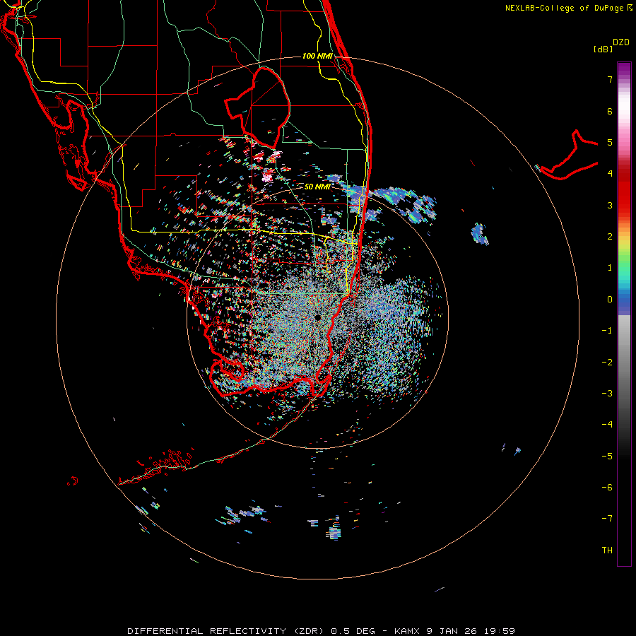Click the -6 value on the dB scale

pos(607,488)
